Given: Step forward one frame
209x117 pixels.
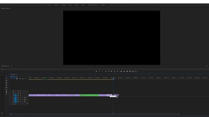Looking at the screenshot, I should 115,71.
